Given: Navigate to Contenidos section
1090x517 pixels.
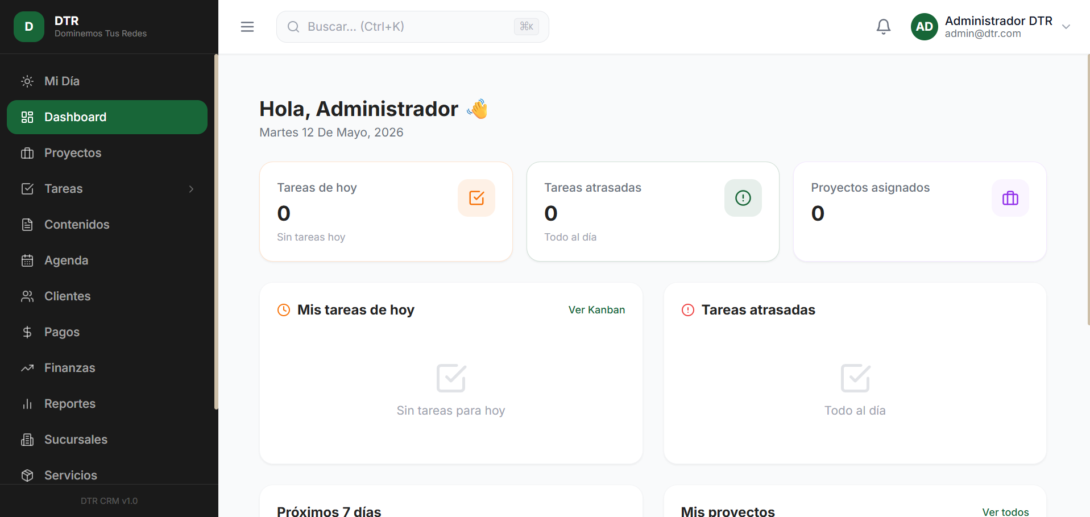Looking at the screenshot, I should click(x=107, y=225).
